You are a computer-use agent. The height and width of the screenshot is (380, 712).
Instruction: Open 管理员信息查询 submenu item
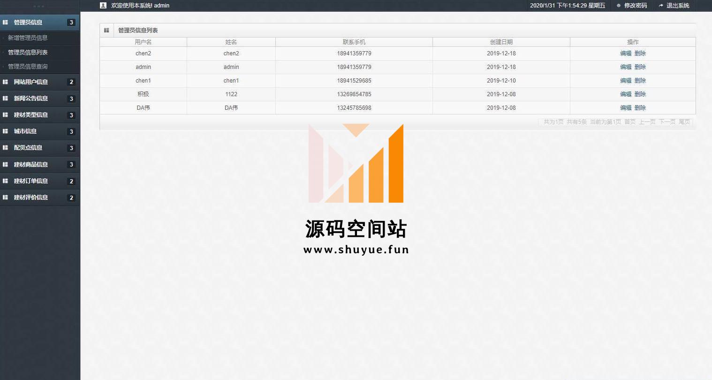pyautogui.click(x=28, y=67)
